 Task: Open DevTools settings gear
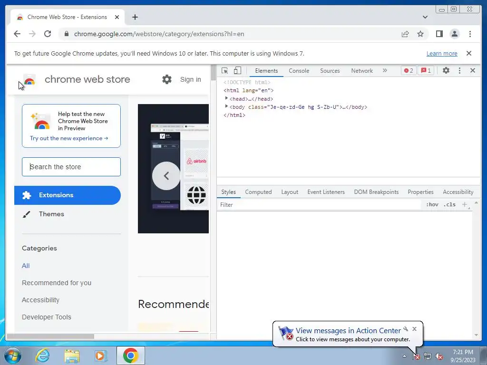point(446,70)
